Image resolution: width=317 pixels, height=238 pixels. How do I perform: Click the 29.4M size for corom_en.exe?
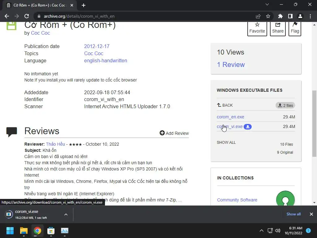pos(289,117)
